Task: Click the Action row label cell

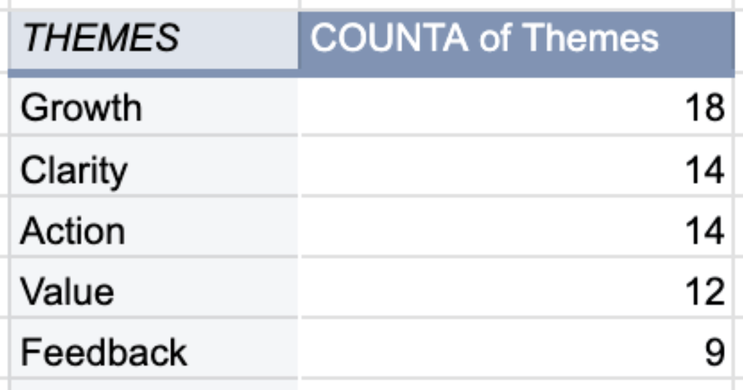Action: pyautogui.click(x=153, y=227)
